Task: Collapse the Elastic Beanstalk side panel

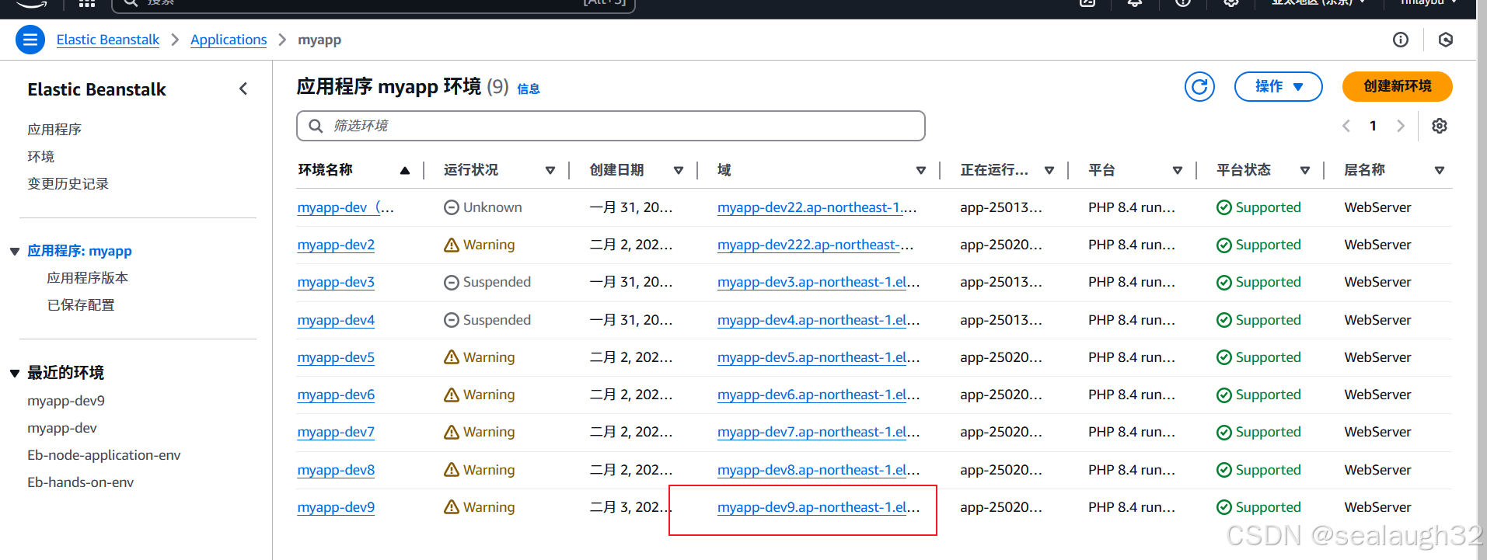Action: [243, 89]
